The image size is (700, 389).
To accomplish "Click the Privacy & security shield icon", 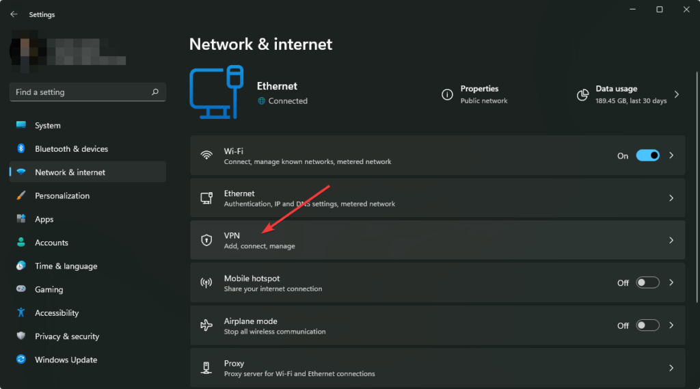I will pyautogui.click(x=21, y=336).
